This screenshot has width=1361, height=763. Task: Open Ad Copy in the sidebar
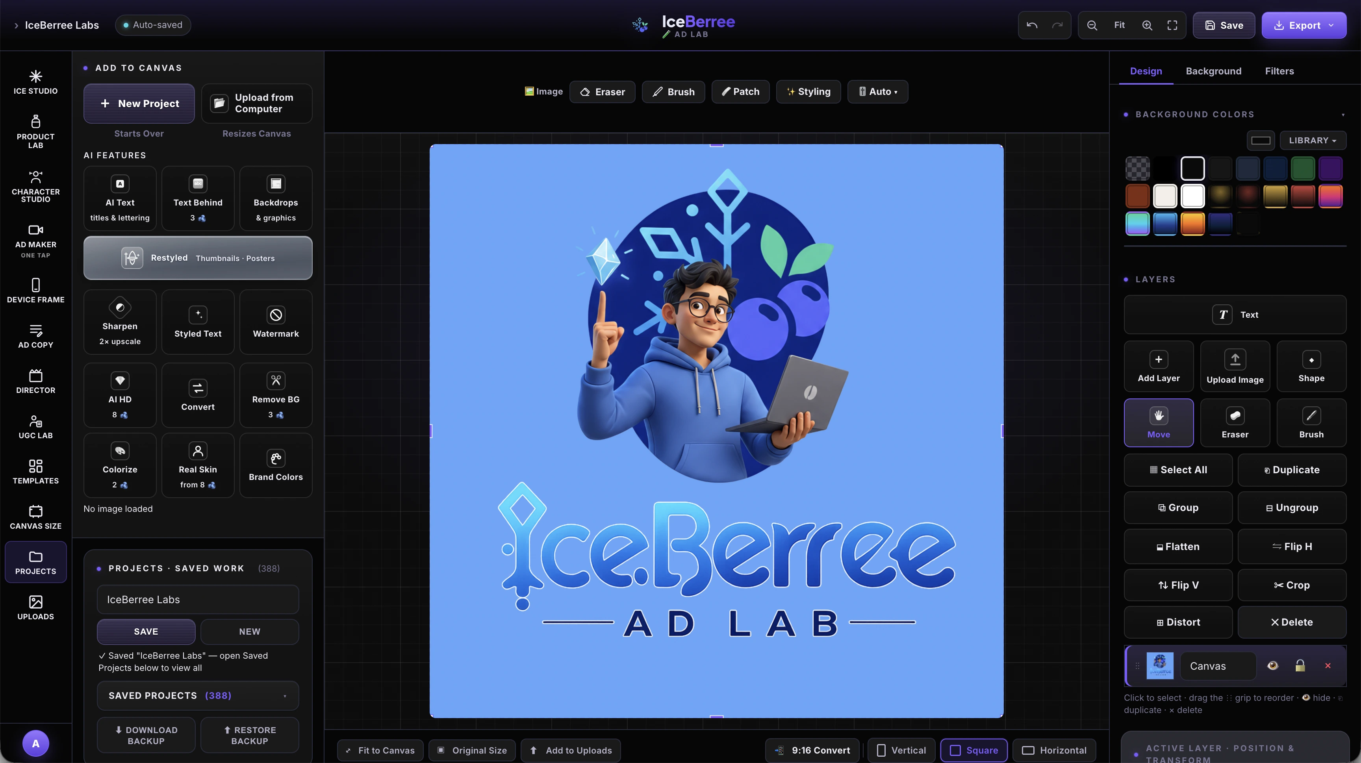(35, 336)
